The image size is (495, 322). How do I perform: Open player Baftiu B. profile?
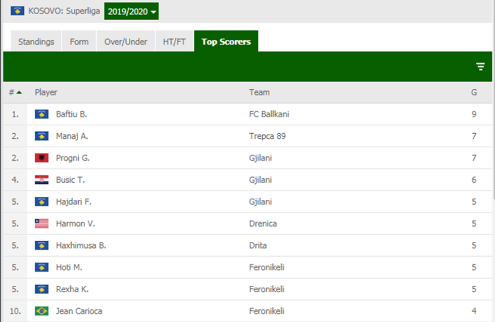point(71,114)
